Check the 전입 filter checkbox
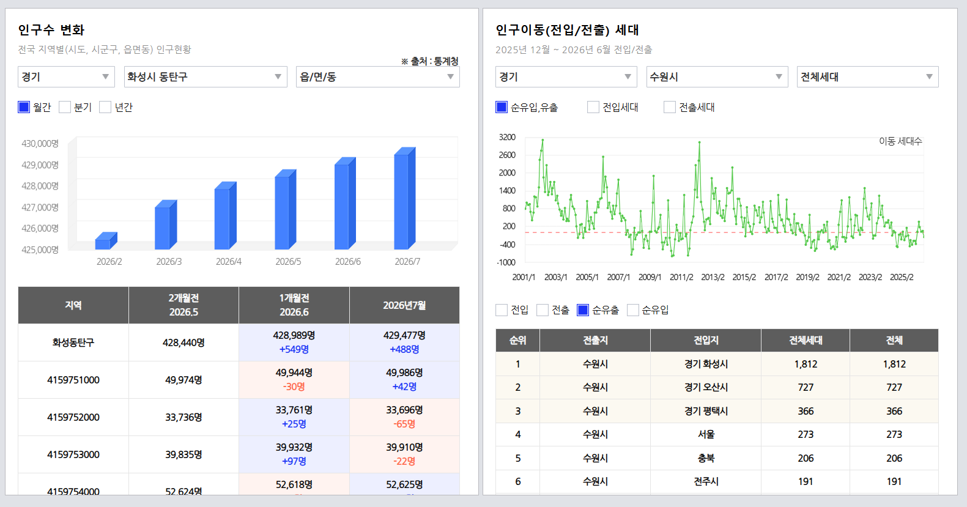This screenshot has height=507, width=967. pyautogui.click(x=502, y=310)
